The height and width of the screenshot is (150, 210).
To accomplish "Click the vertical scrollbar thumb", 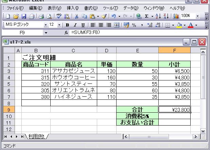I will 203,77.
